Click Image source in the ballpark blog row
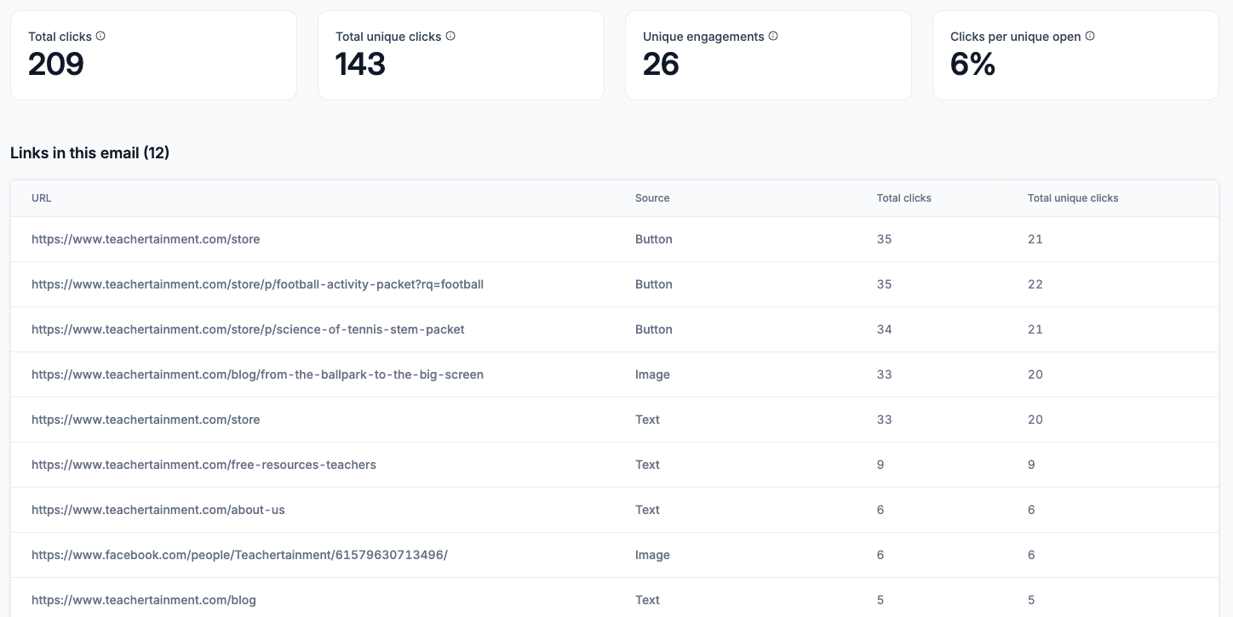The image size is (1233, 617). 652,374
